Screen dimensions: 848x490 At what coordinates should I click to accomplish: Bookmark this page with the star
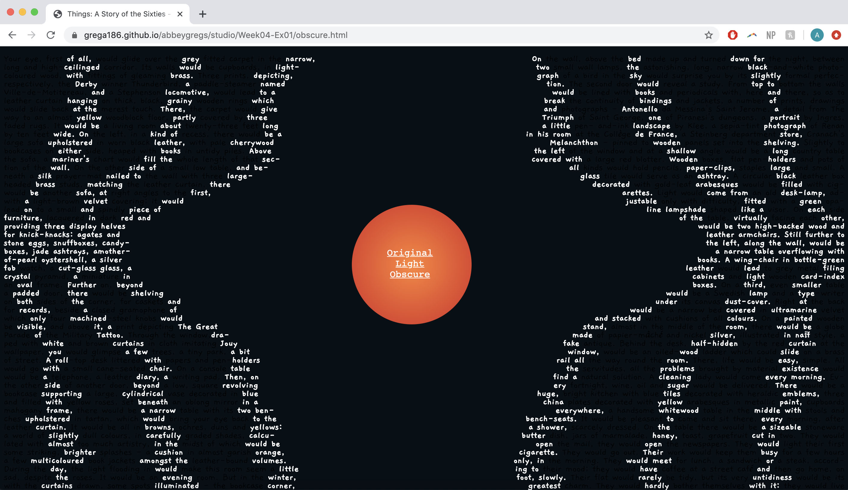pyautogui.click(x=708, y=35)
